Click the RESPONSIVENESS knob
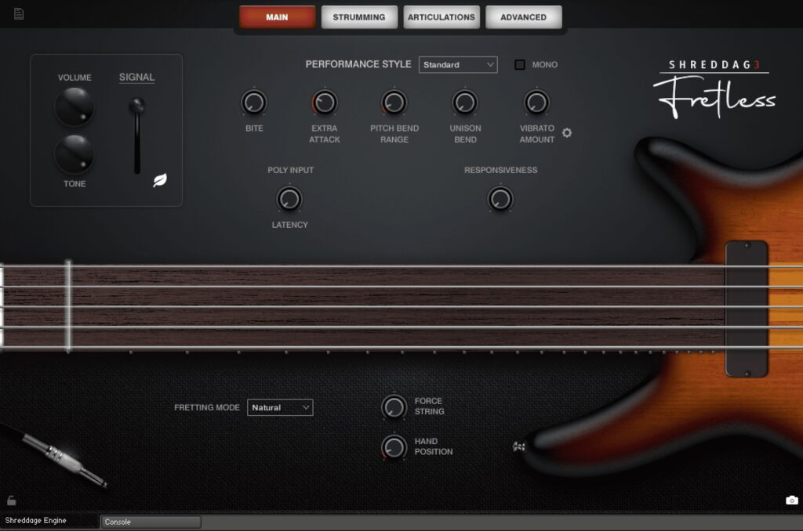This screenshot has width=803, height=531. coord(500,199)
